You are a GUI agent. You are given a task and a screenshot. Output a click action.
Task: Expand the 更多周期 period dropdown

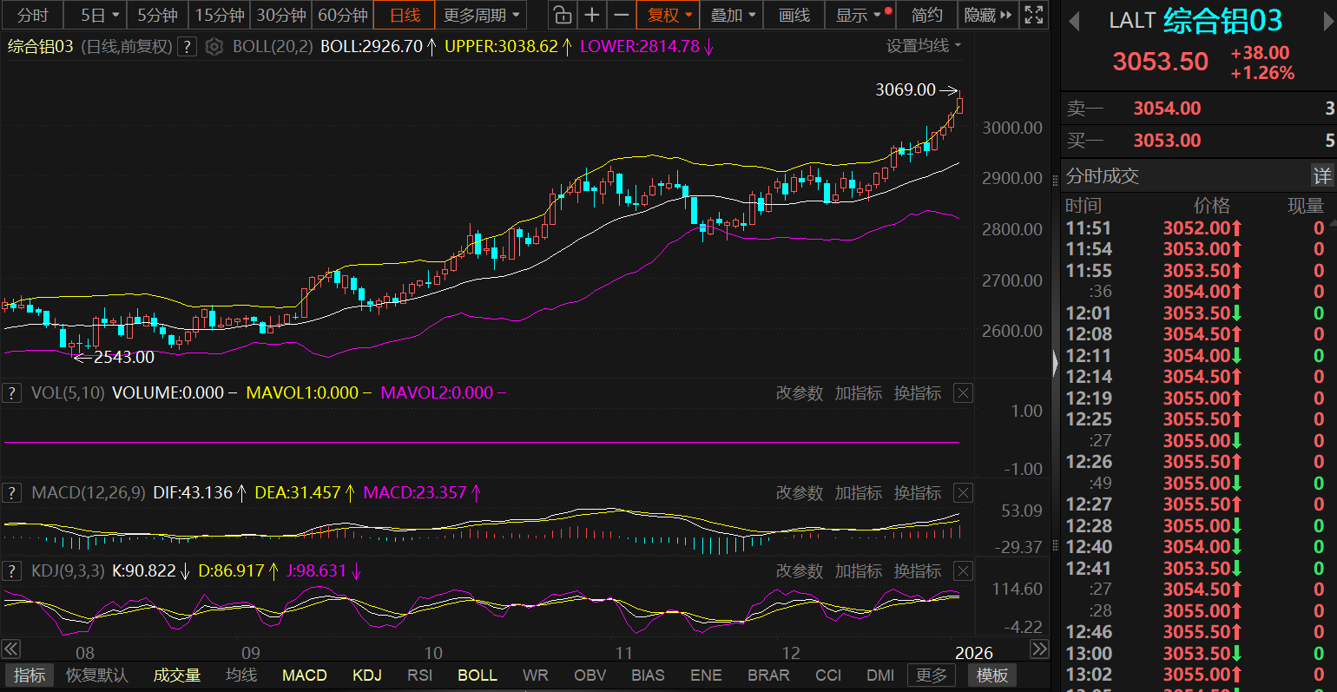482,15
